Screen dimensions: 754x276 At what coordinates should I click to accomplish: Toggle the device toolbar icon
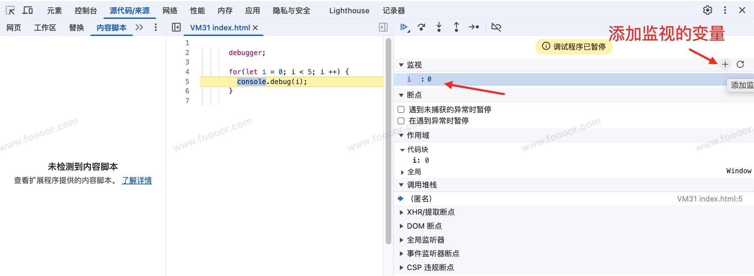pyautogui.click(x=28, y=10)
